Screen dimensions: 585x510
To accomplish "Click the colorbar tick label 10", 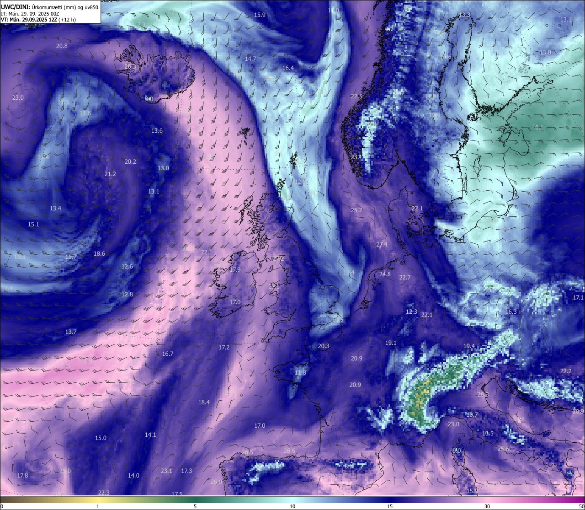I will tap(292, 506).
